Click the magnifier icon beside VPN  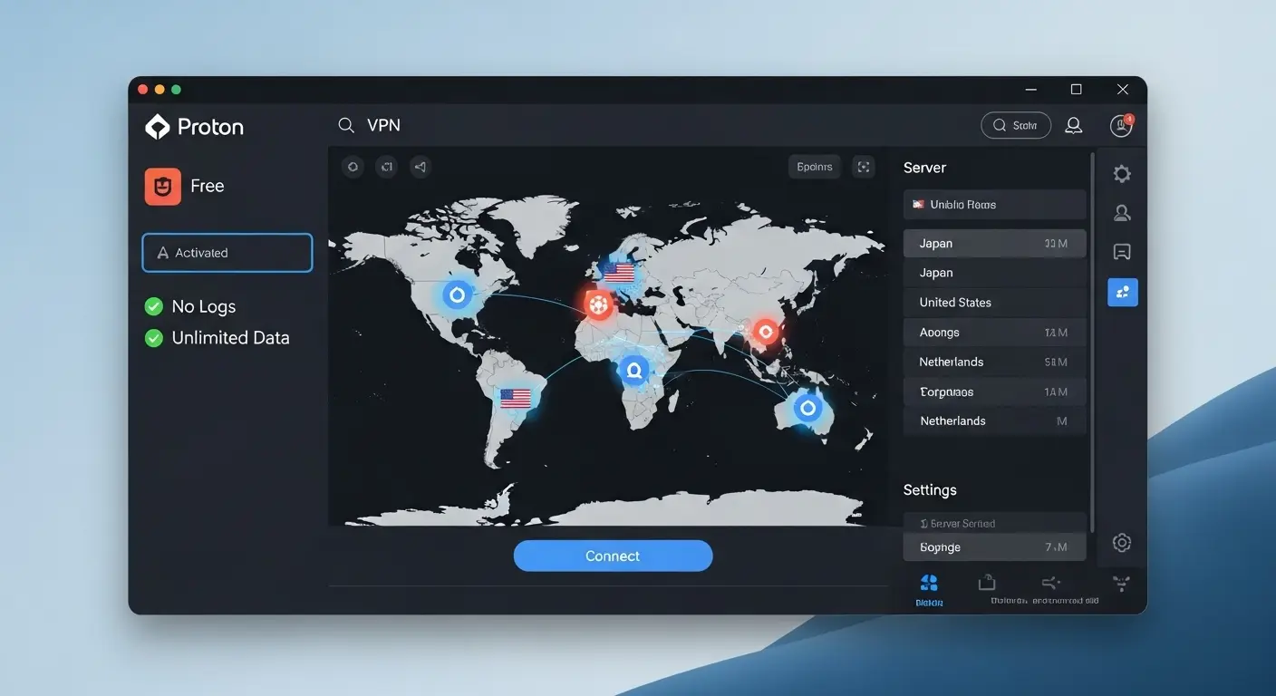(x=346, y=126)
